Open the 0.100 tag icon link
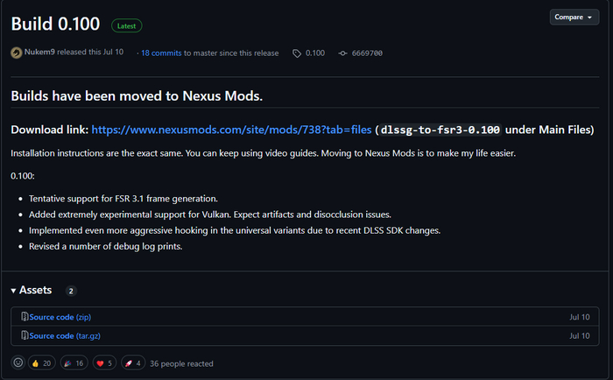This screenshot has height=380, width=613. [x=298, y=53]
